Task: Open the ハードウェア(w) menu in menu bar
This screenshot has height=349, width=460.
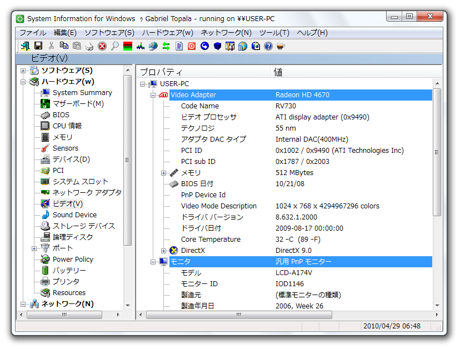Action: tap(168, 33)
